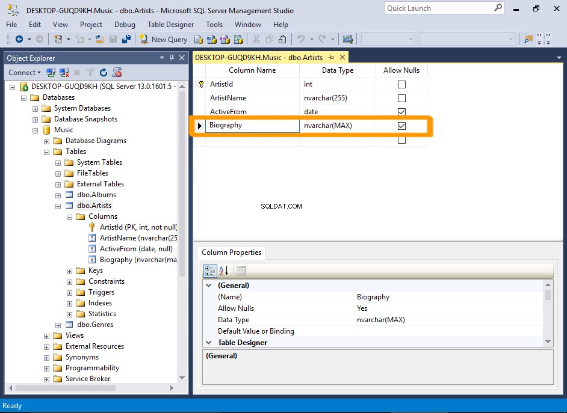Click the single-disk Save icon
The height and width of the screenshot is (413, 567).
(x=113, y=39)
